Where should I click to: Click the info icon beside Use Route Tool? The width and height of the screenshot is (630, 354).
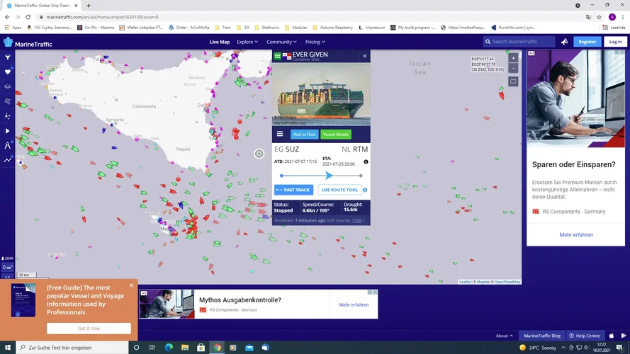[x=365, y=190]
